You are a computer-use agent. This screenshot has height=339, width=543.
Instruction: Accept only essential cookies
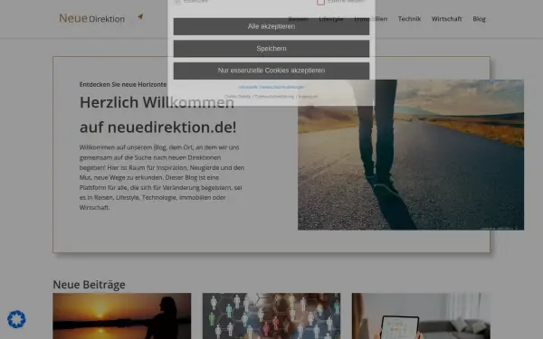[x=271, y=71]
